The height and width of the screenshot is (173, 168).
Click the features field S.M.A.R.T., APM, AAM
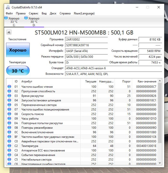[113, 74]
